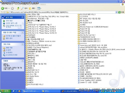Image resolution: width=125 pixels, height=93 pixels.
Task: Select the MC Sniper folder icon
Action: click(79, 19)
